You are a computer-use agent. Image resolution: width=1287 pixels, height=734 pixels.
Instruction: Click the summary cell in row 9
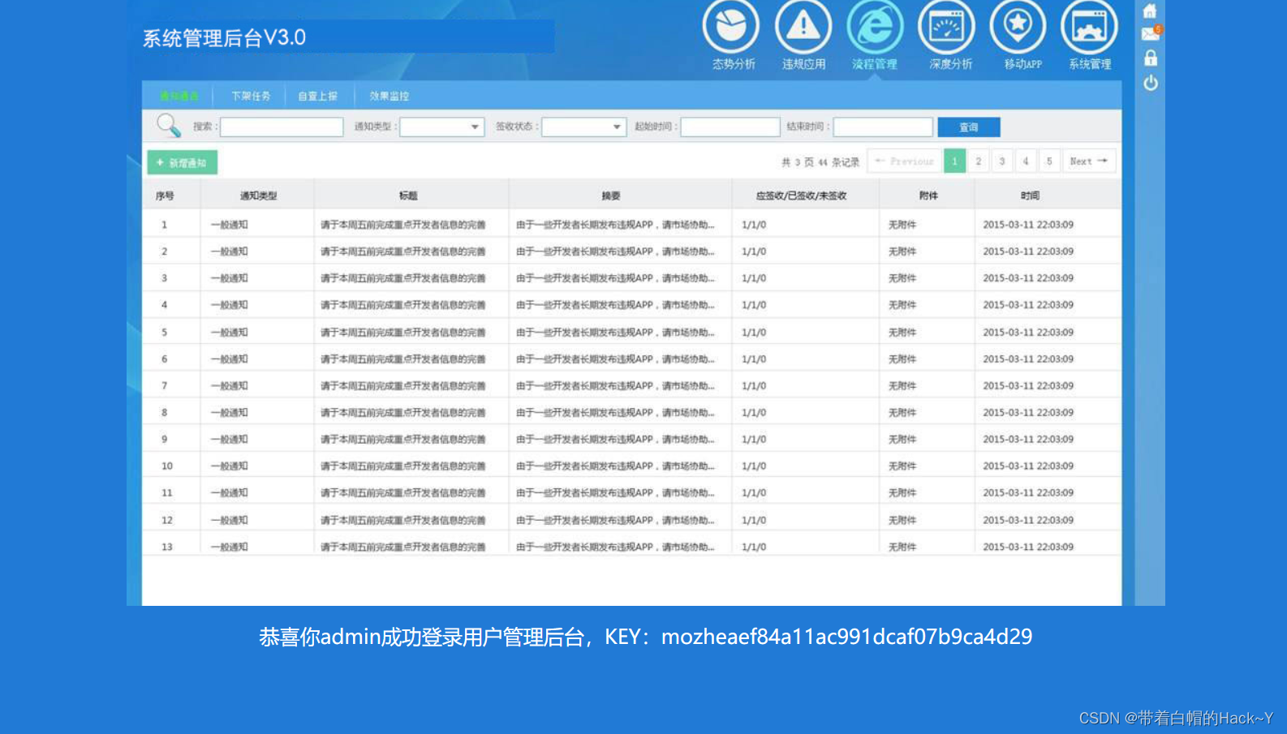615,440
